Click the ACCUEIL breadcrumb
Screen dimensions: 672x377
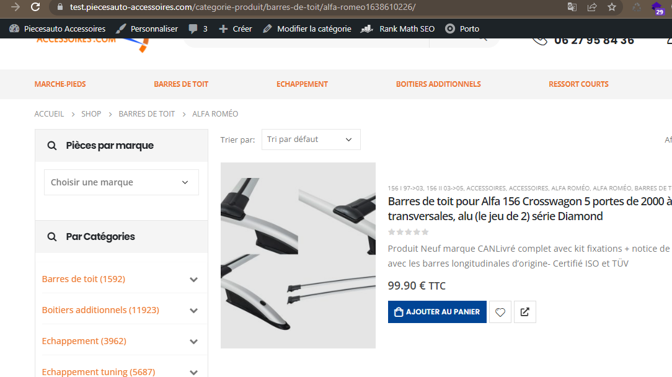click(49, 113)
